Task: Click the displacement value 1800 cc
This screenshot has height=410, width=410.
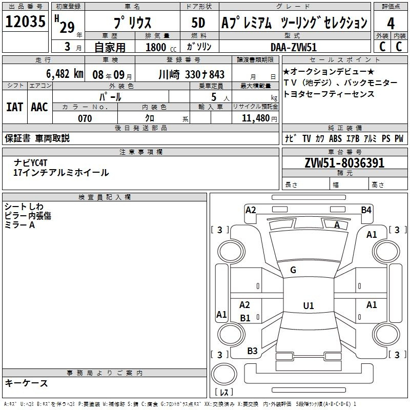Action: click(161, 47)
